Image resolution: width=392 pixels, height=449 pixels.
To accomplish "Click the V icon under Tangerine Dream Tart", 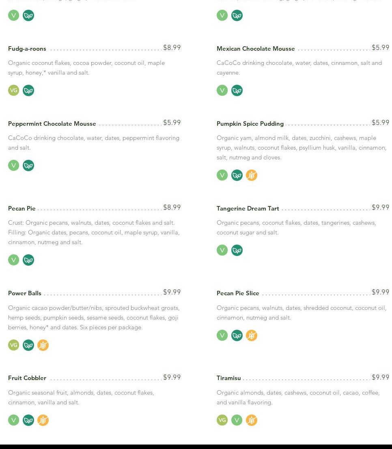I will pyautogui.click(x=222, y=250).
